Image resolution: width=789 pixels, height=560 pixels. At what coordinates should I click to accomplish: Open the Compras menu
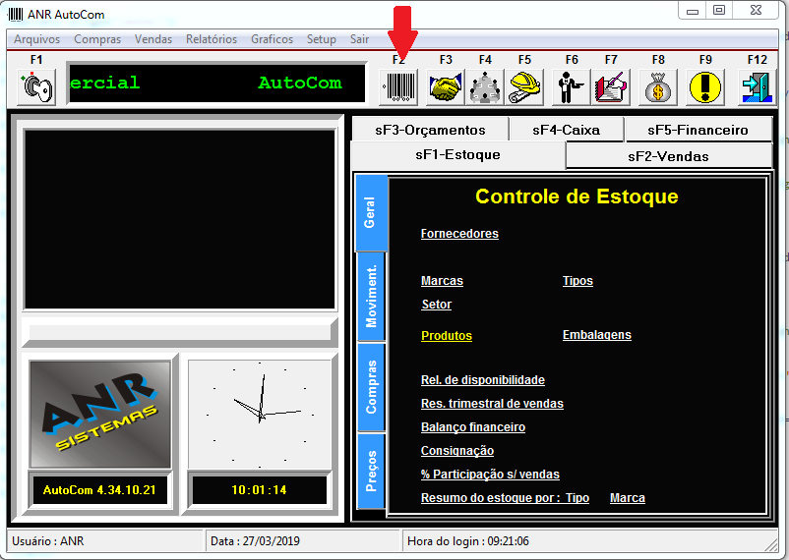coord(97,39)
